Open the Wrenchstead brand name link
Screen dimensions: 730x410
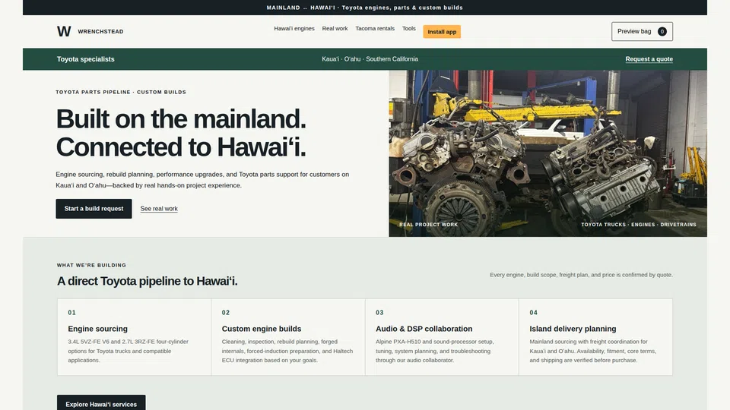[x=100, y=32]
